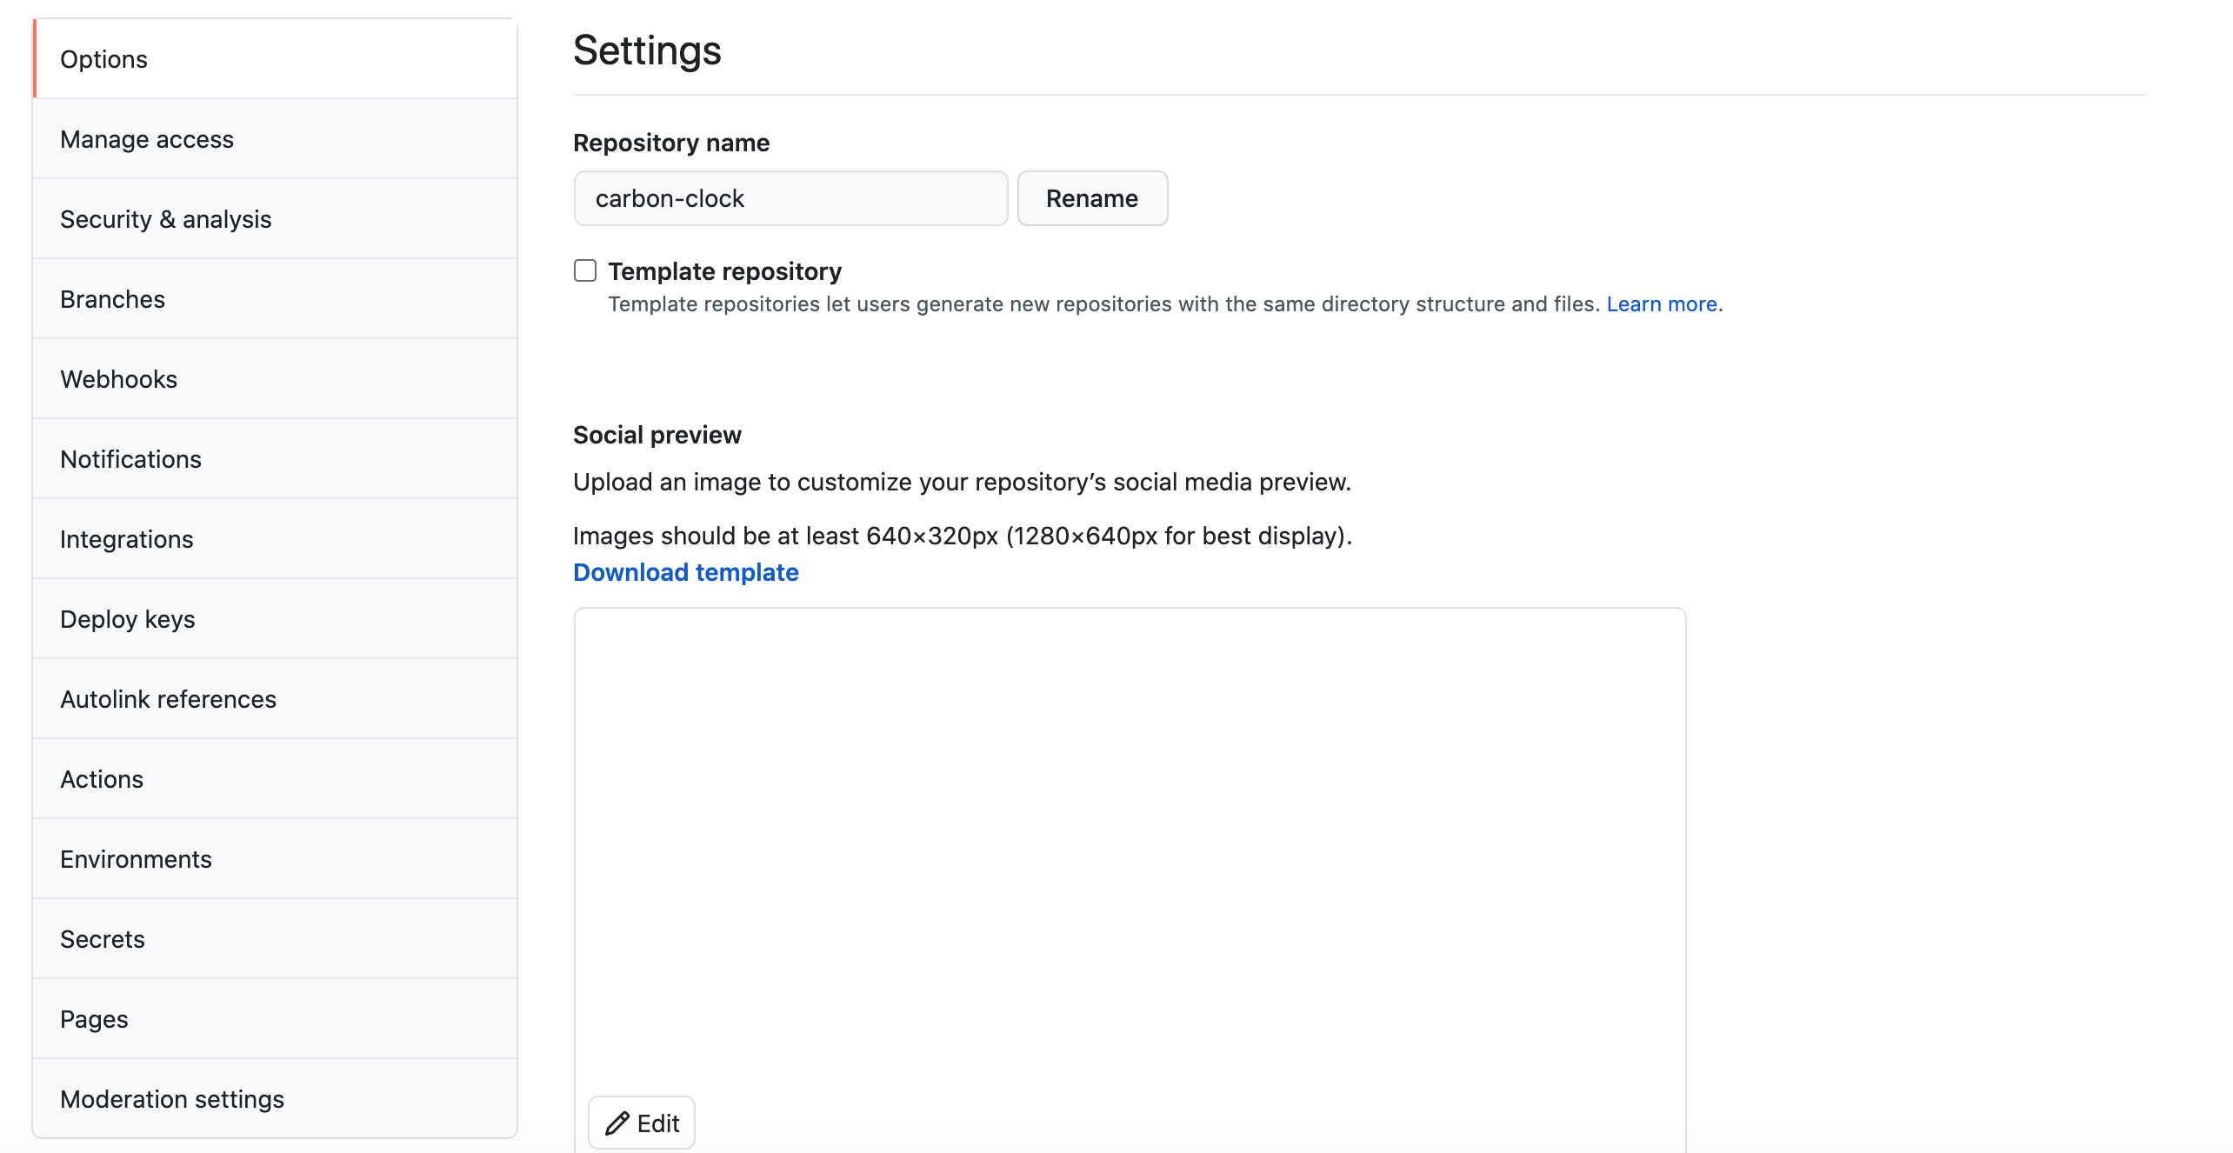Open Manage access settings

(147, 139)
